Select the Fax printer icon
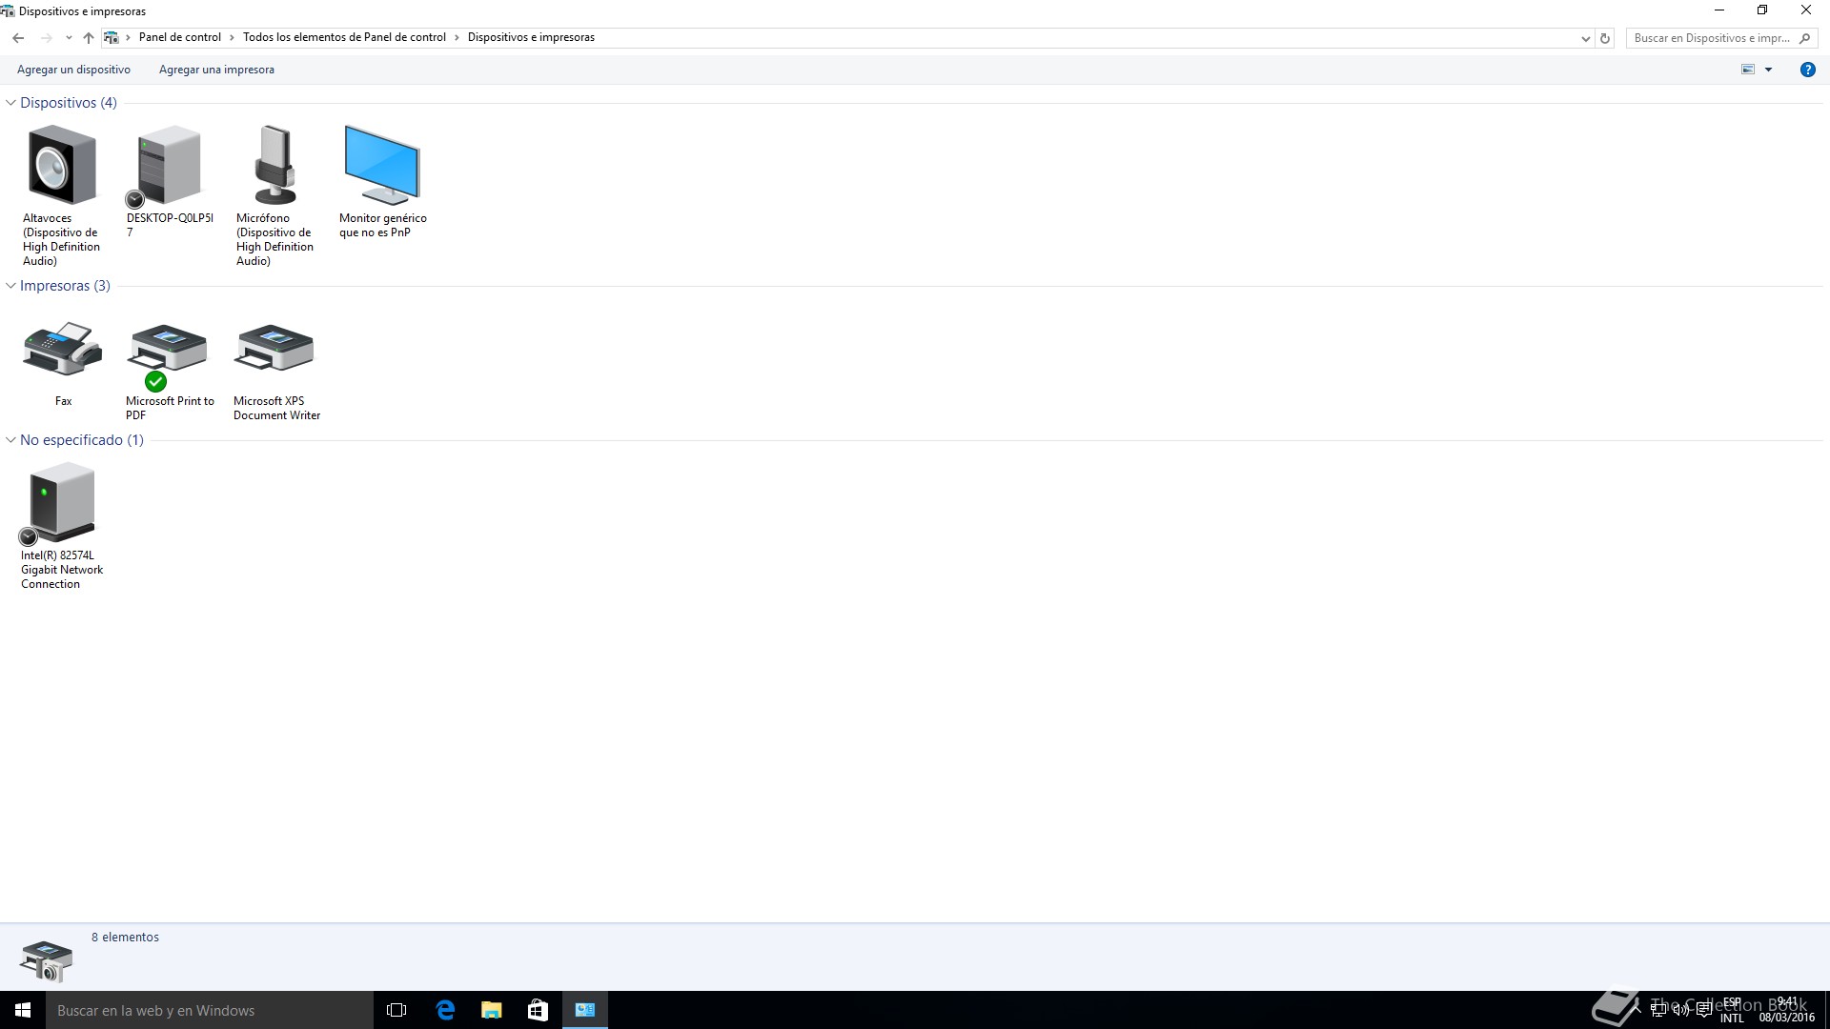Screen dimensions: 1830x1029 coord(63,349)
